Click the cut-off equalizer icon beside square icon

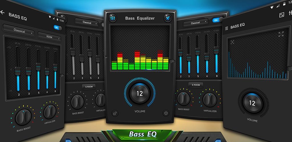(x=290, y=13)
